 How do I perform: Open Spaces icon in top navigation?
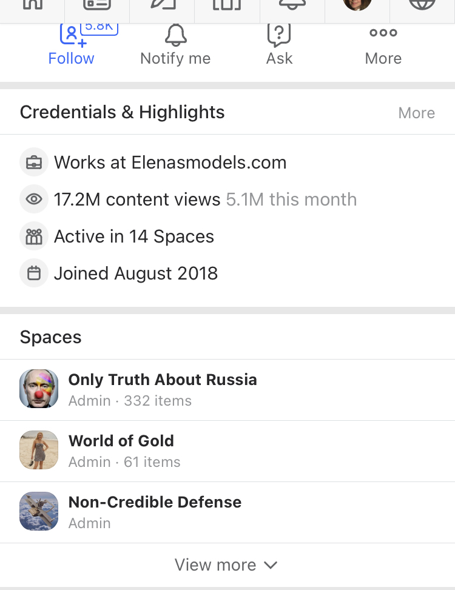tap(227, 5)
